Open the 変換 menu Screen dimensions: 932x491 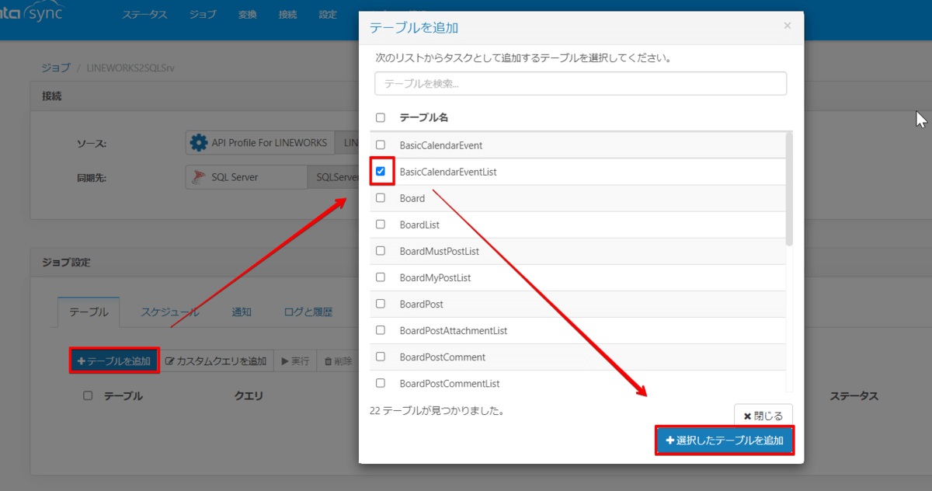pos(247,15)
